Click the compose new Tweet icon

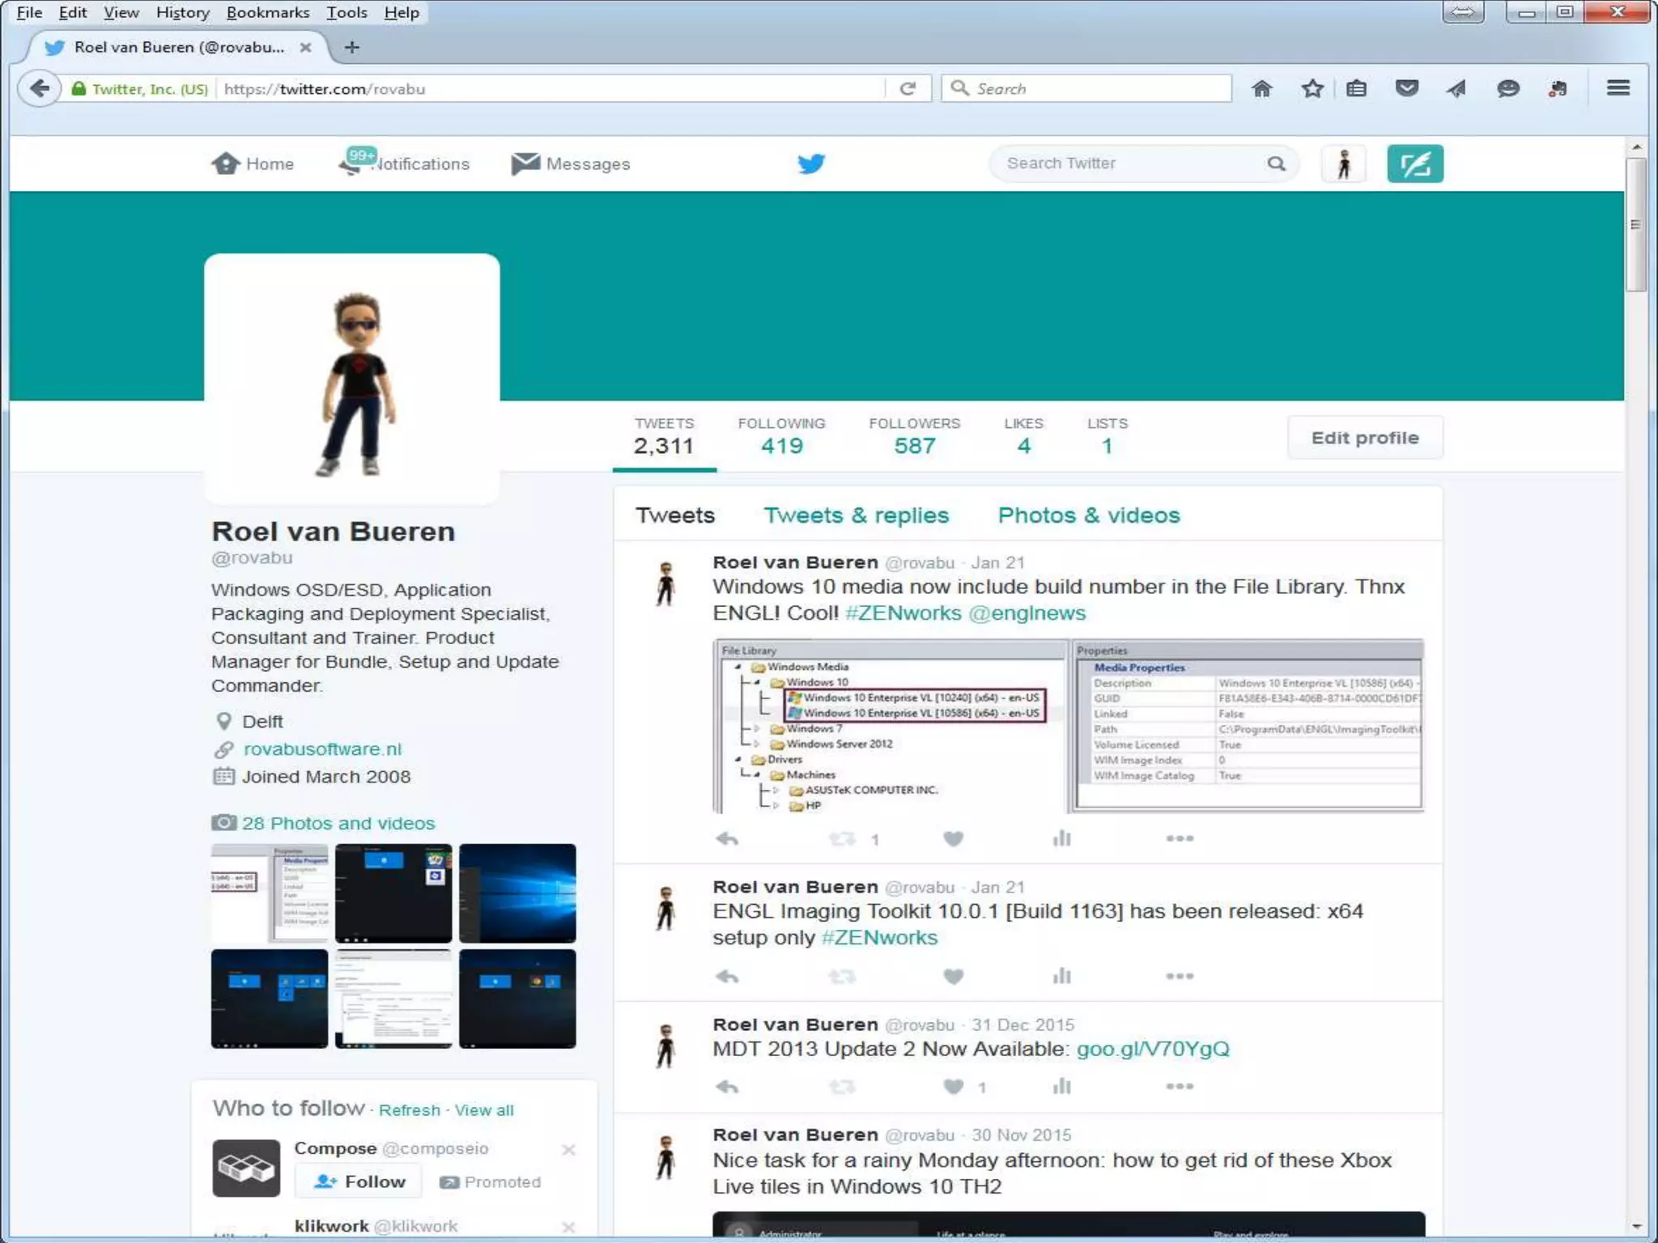coord(1414,163)
